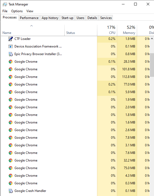This screenshot has width=154, height=196.
Task: Open the Options menu
Action: (17, 11)
